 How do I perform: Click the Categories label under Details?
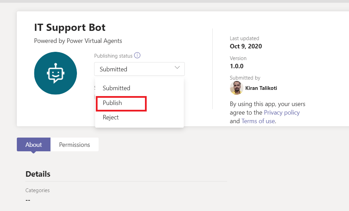(37, 190)
